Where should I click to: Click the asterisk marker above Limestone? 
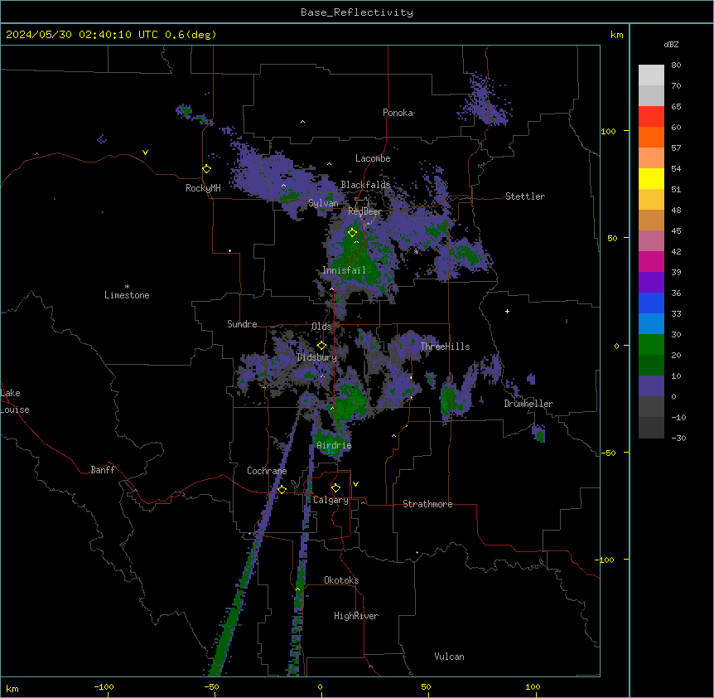pyautogui.click(x=127, y=287)
